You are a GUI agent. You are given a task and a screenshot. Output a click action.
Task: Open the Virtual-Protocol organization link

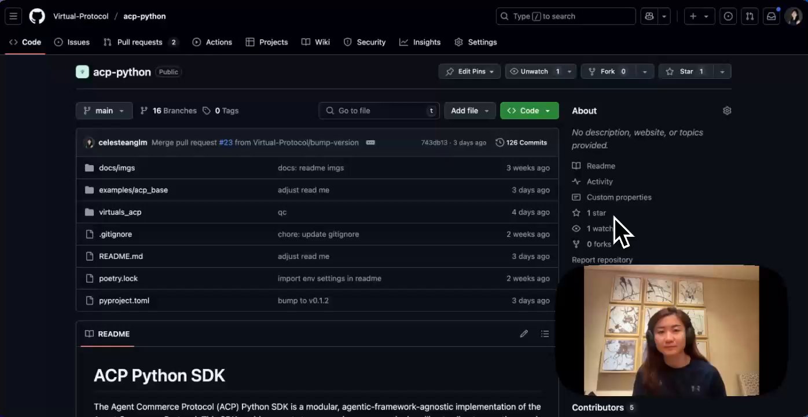pyautogui.click(x=81, y=16)
